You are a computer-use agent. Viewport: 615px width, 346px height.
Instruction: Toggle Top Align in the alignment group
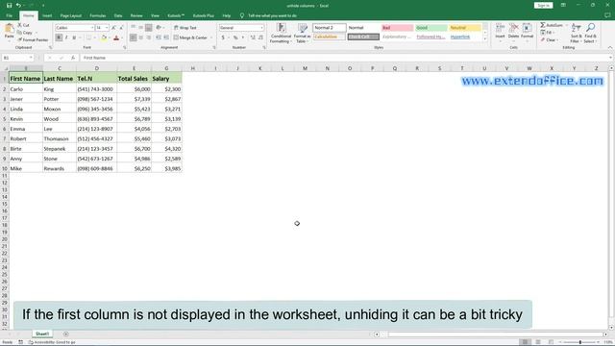134,28
